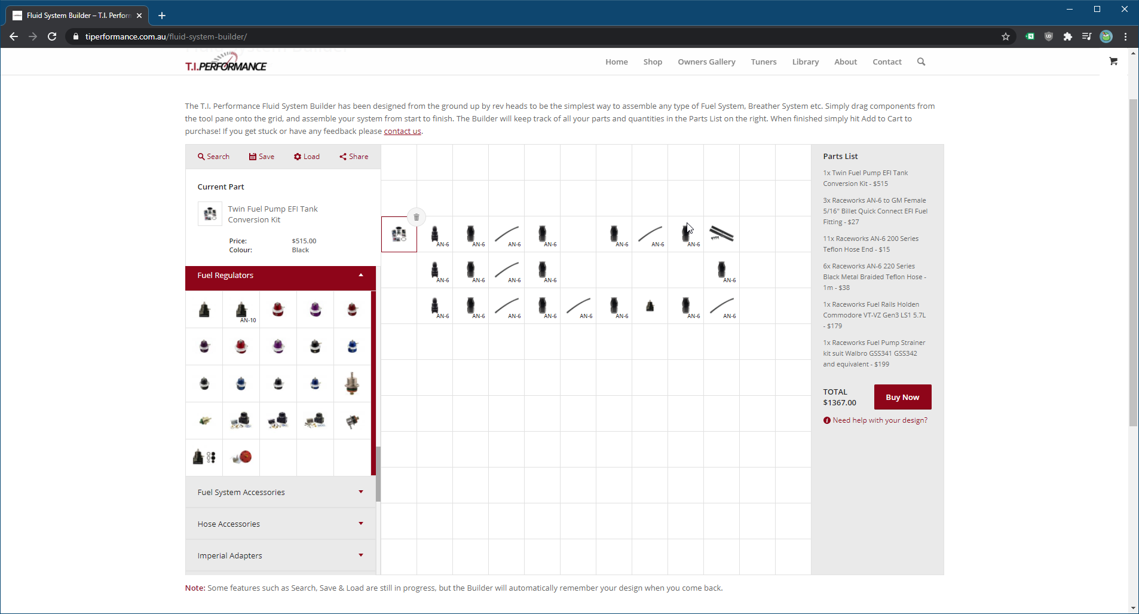The image size is (1139, 614).
Task: Click the Fuel Pump Strainer kit entry
Action: 874,353
